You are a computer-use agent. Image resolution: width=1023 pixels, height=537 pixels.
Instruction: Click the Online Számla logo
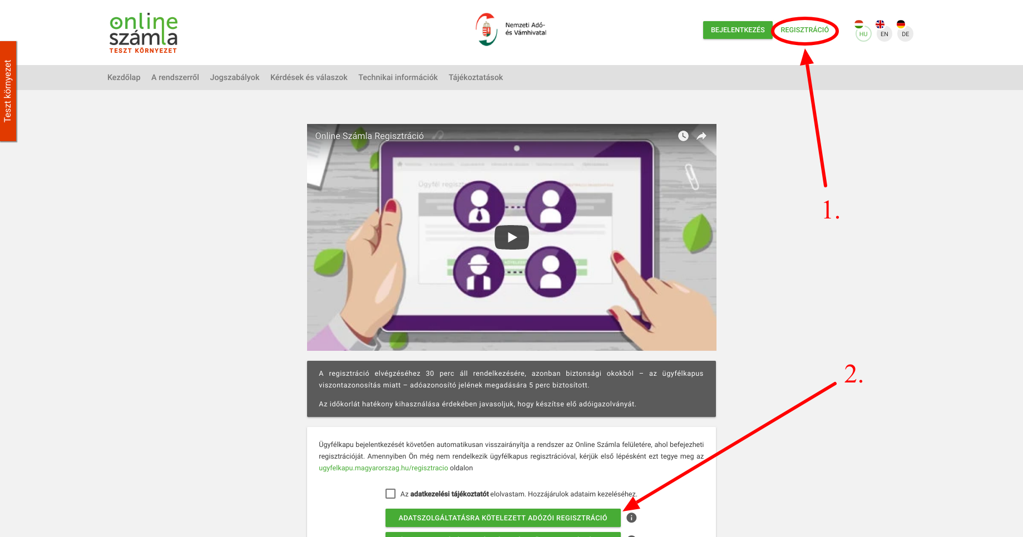144,33
